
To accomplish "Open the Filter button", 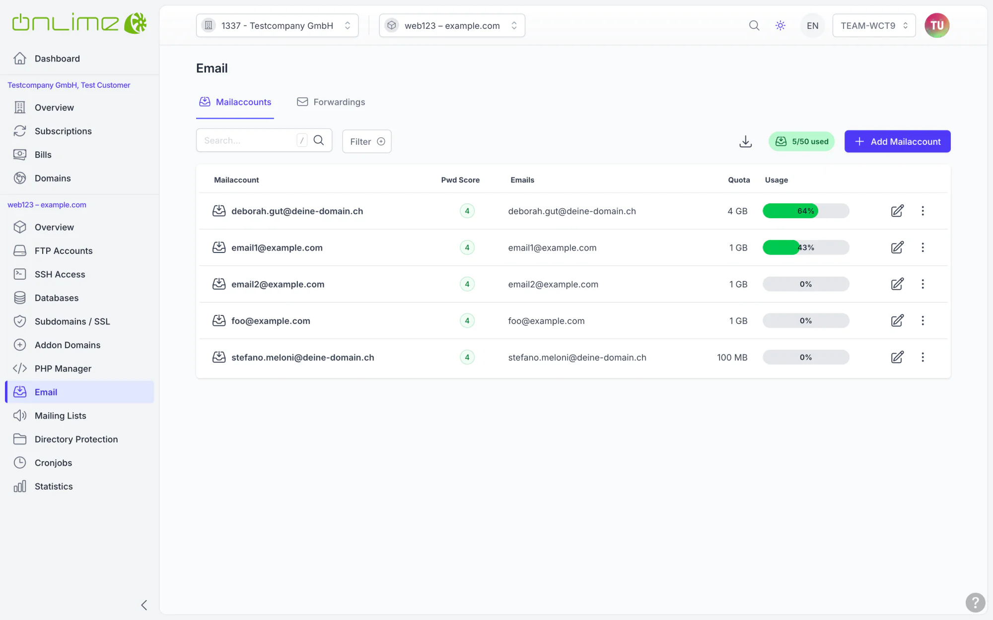I will pos(367,141).
